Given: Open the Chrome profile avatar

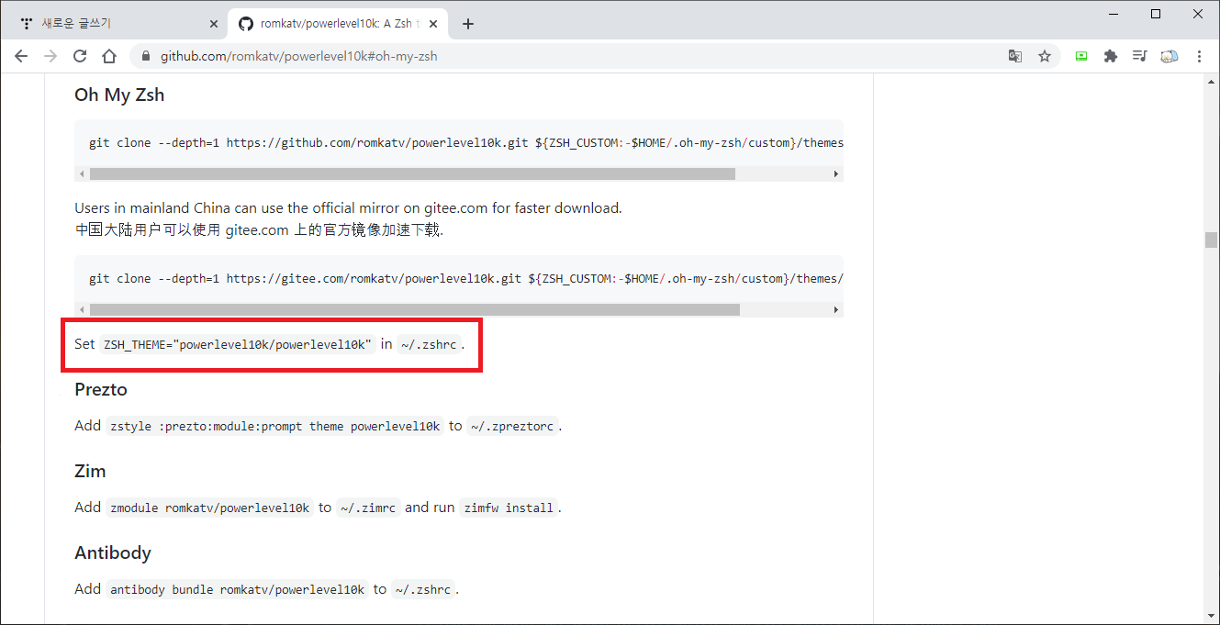Looking at the screenshot, I should tap(1169, 56).
